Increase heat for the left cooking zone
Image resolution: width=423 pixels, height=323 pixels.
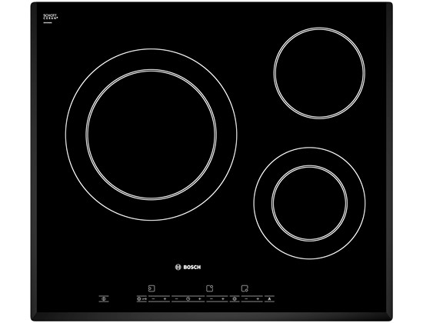[x=165, y=298]
